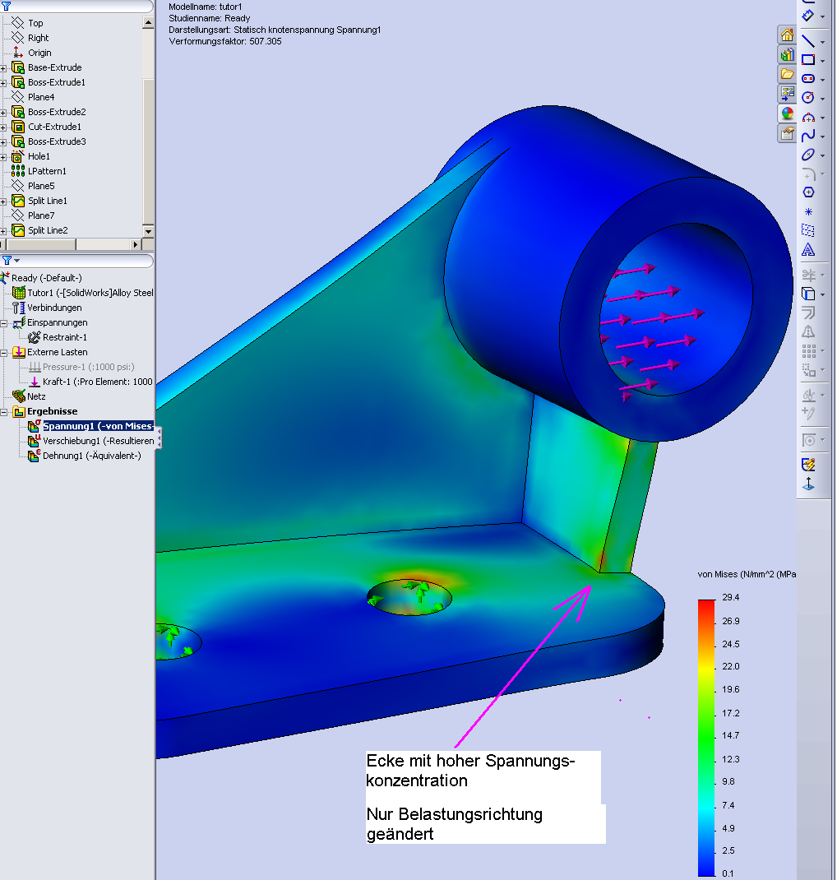Select the Ready study root
Screen dimensions: 837x880
pyautogui.click(x=47, y=278)
